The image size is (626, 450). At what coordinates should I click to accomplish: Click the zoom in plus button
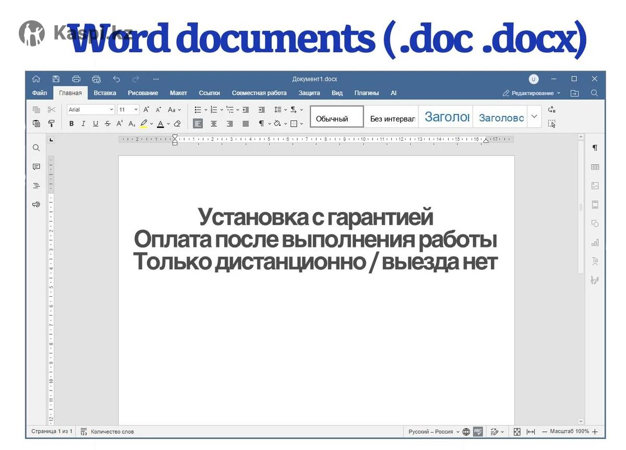point(595,432)
